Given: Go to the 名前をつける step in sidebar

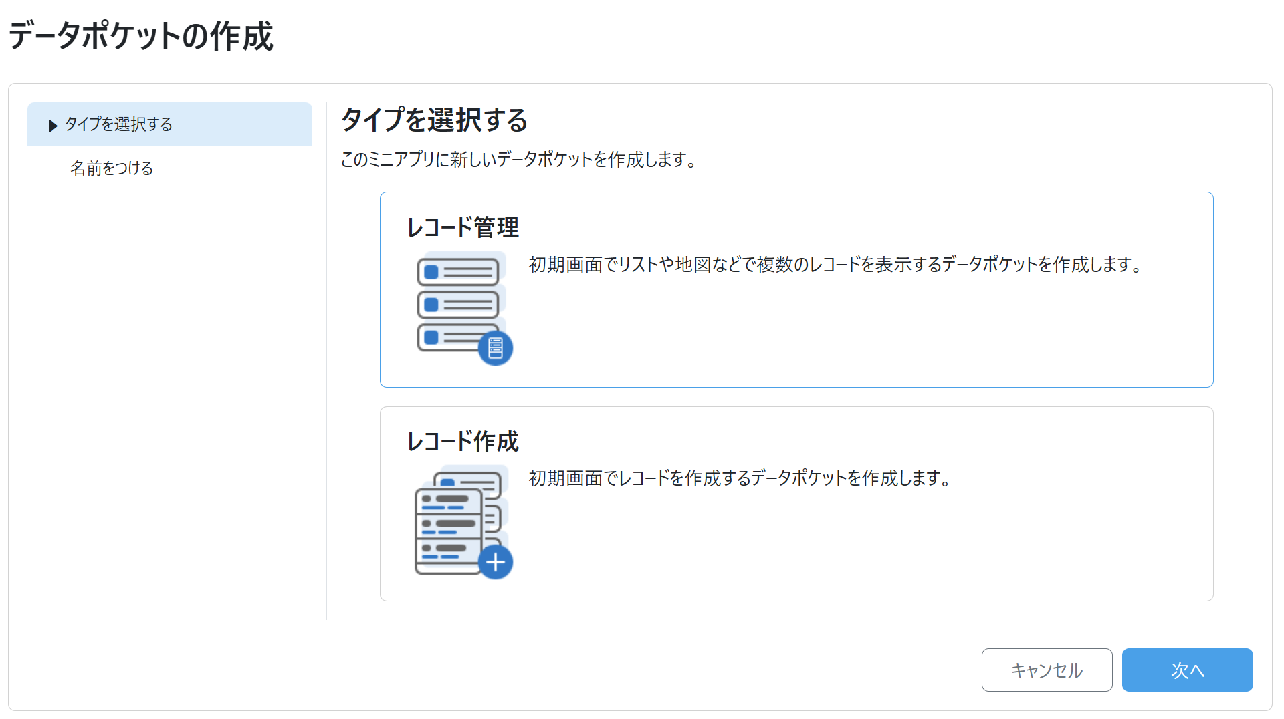Looking at the screenshot, I should click(112, 168).
